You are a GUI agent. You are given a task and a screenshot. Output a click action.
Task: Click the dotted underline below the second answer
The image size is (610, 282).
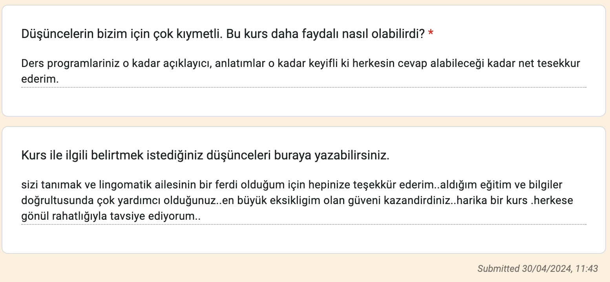[304, 224]
